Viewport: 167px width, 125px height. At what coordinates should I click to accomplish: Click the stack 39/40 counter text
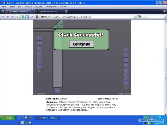pyautogui.click(x=125, y=94)
